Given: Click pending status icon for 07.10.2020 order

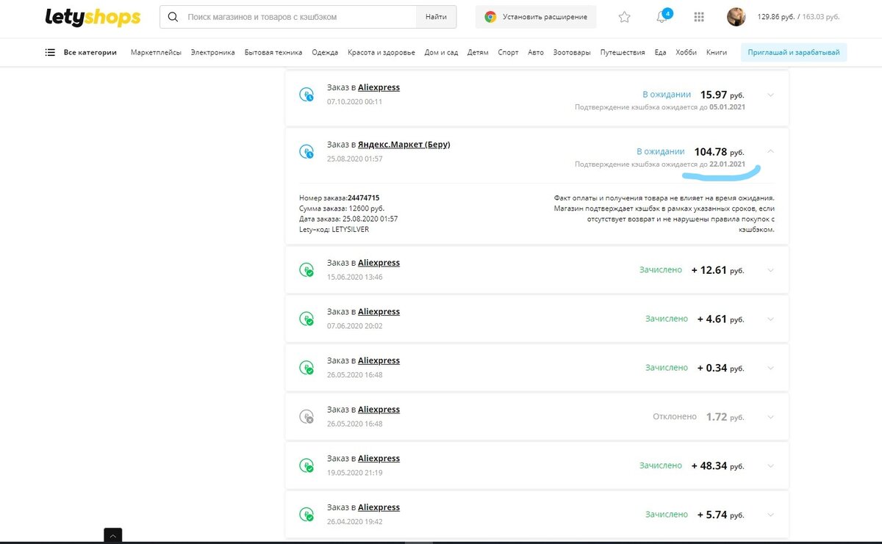Looking at the screenshot, I should (306, 95).
